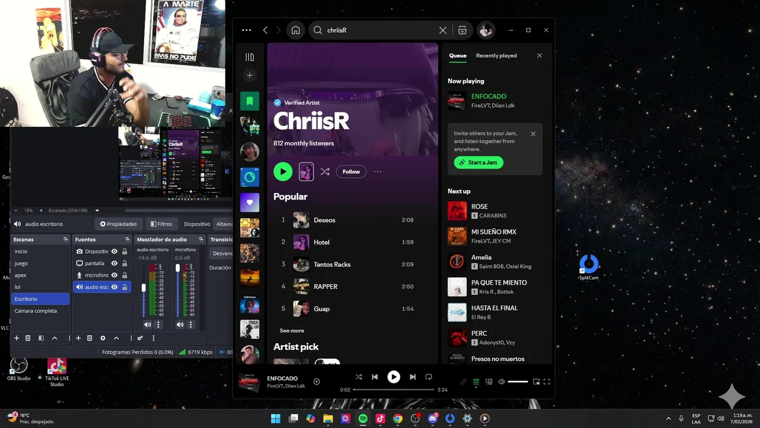The width and height of the screenshot is (760, 428).
Task: Add a new source in Fuentes
Action: click(x=78, y=338)
